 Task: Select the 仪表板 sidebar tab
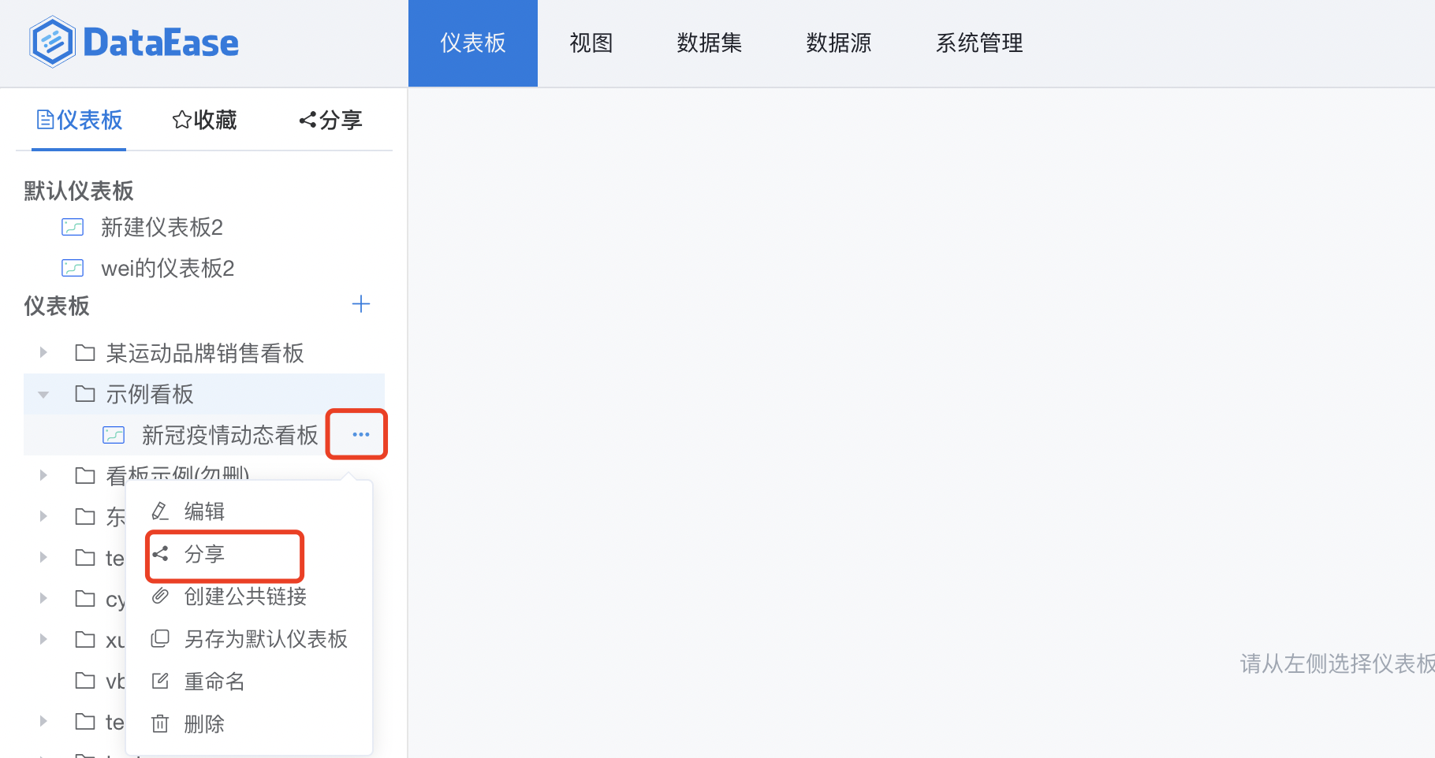[x=79, y=120]
